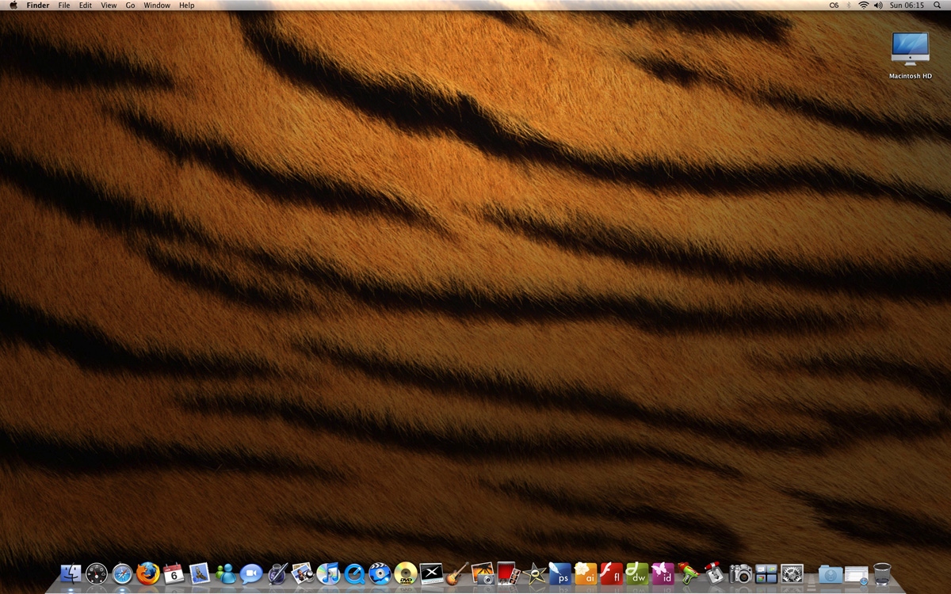
Task: Launch Front Row X icon
Action: pyautogui.click(x=431, y=573)
